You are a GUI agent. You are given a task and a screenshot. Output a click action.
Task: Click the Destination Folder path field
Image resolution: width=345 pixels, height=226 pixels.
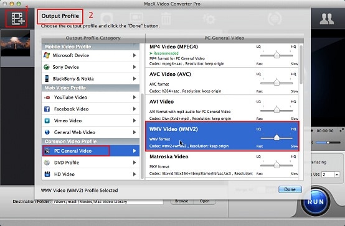coord(108,202)
